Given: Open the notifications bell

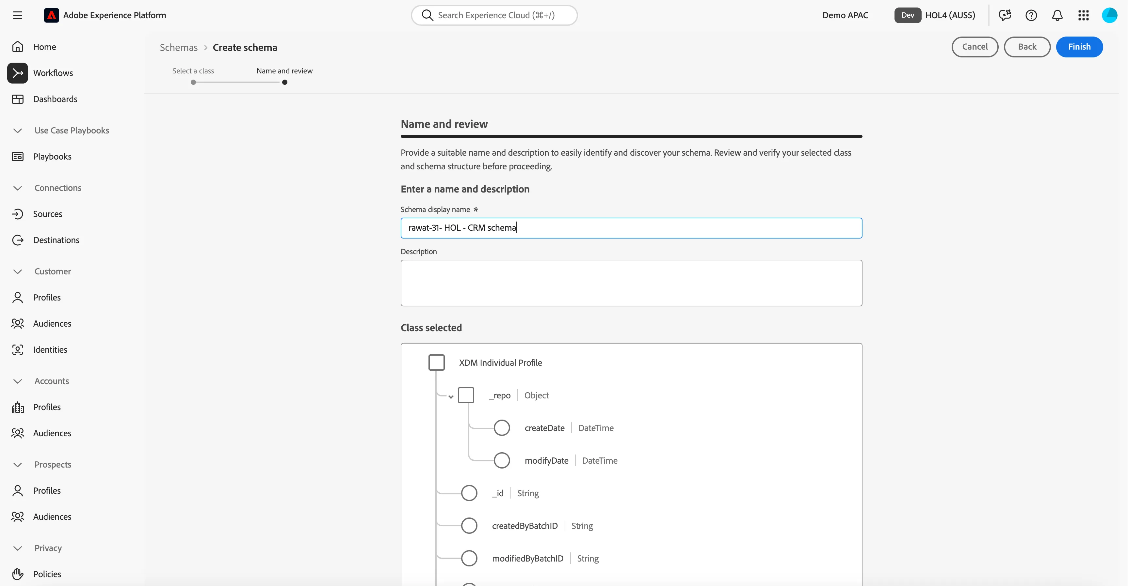Looking at the screenshot, I should click(1057, 15).
